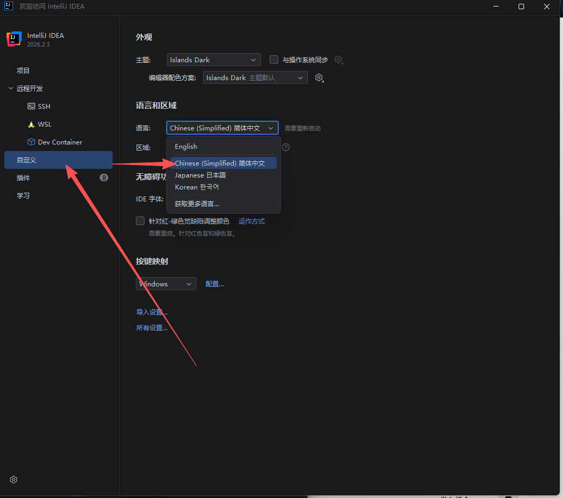Screen dimensions: 563x498
Task: Click the IntelliJ IDEA logo icon
Action: click(x=14, y=39)
